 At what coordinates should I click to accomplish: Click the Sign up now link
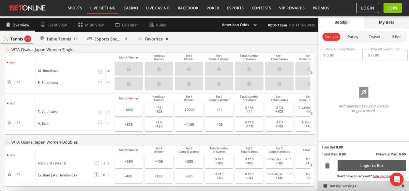pos(382,176)
